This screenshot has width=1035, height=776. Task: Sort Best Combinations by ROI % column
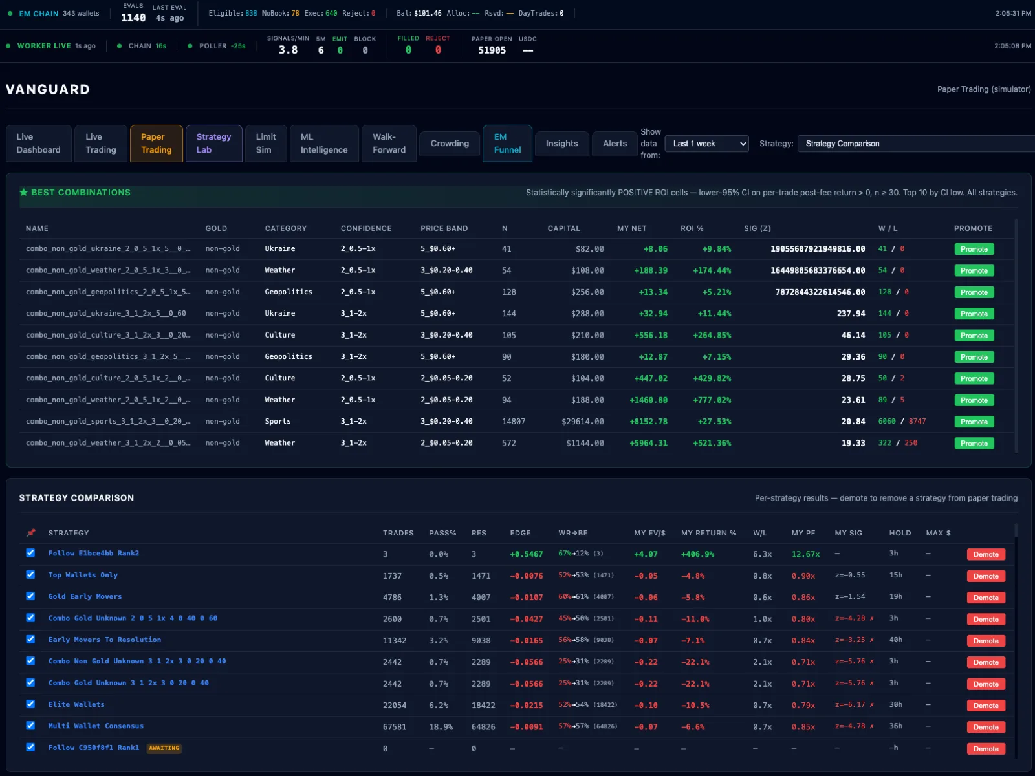tap(692, 228)
